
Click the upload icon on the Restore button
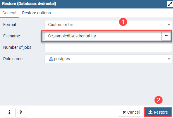tap(150, 112)
